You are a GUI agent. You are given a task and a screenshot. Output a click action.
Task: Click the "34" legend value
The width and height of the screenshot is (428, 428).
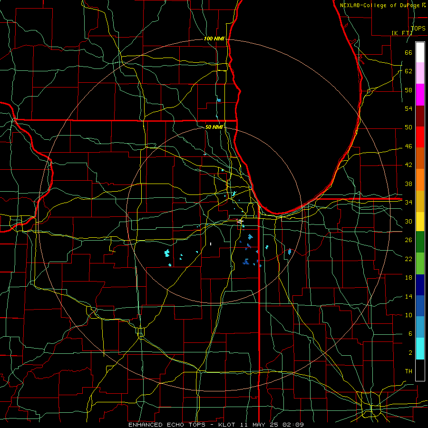pyautogui.click(x=409, y=202)
